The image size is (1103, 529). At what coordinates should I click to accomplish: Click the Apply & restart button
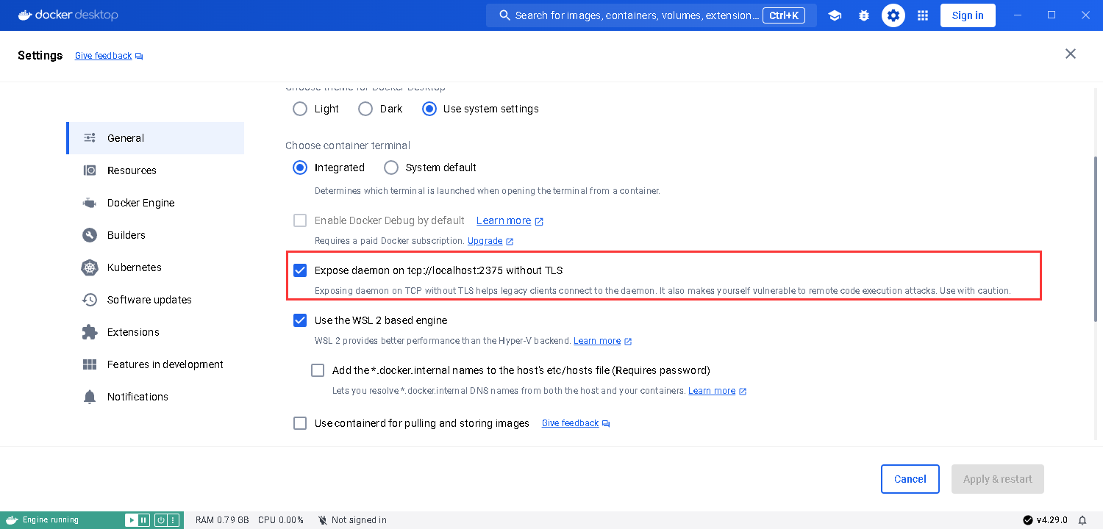point(998,479)
